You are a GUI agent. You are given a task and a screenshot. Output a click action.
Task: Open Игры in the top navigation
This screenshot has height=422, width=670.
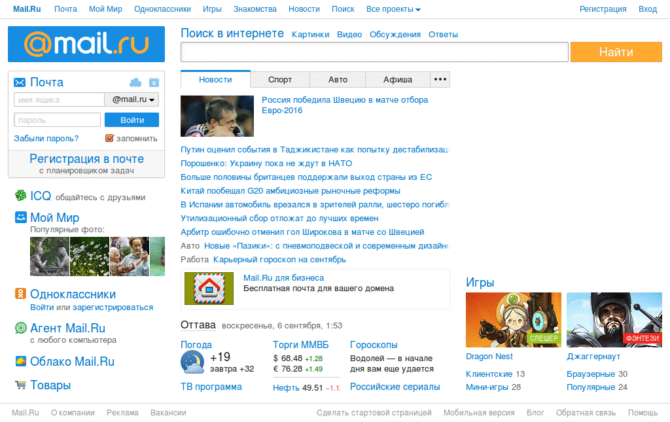(212, 9)
